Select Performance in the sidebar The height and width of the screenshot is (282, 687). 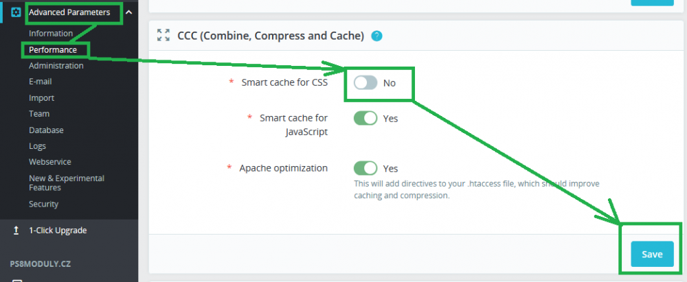(x=53, y=49)
